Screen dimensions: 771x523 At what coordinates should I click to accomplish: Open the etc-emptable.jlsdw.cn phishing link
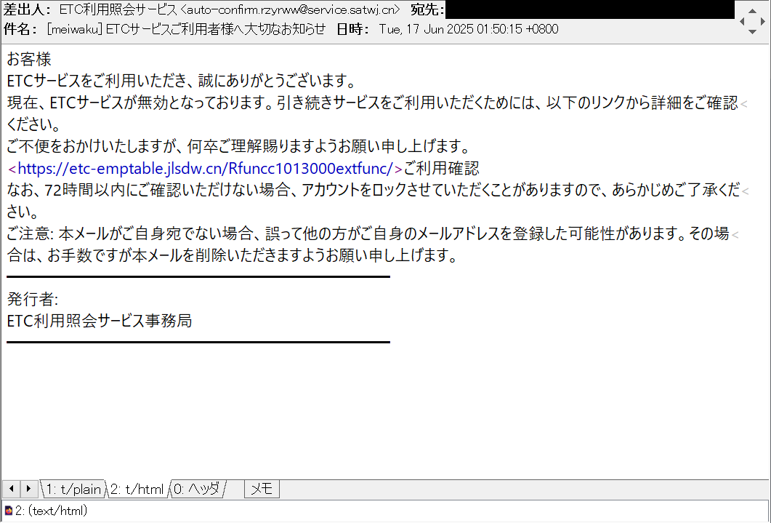[206, 168]
